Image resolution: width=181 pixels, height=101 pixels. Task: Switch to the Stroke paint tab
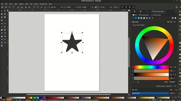click(x=144, y=15)
